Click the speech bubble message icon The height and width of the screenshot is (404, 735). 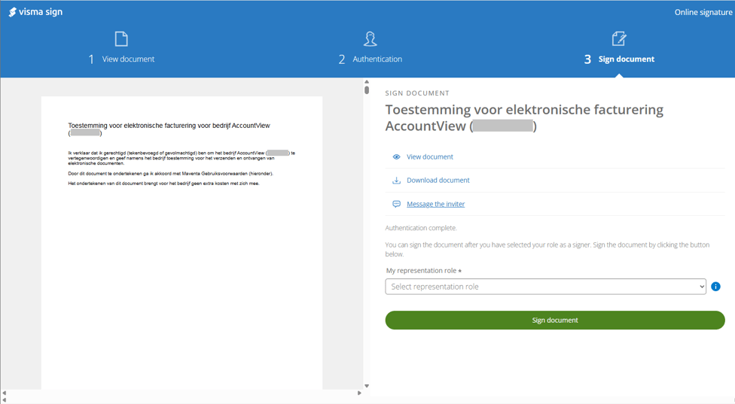396,204
